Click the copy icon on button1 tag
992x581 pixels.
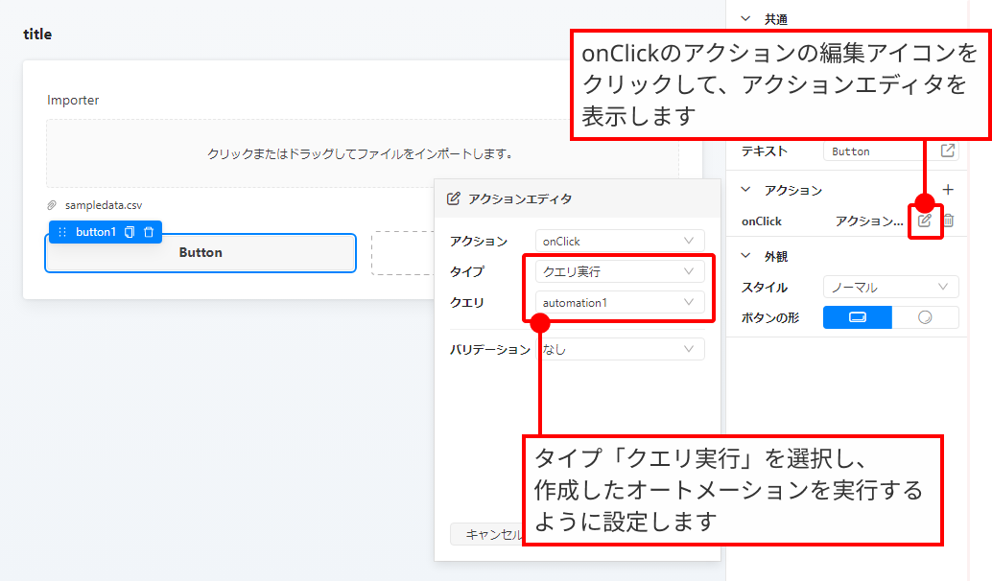[x=130, y=232]
